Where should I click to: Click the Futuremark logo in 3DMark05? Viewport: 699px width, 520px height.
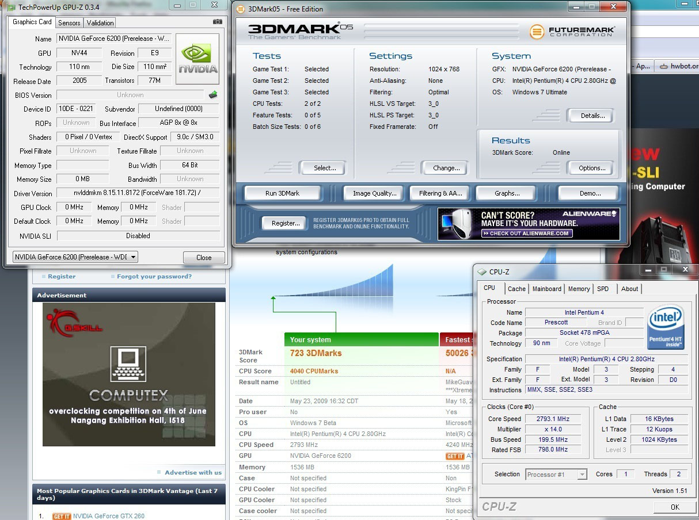click(x=572, y=31)
